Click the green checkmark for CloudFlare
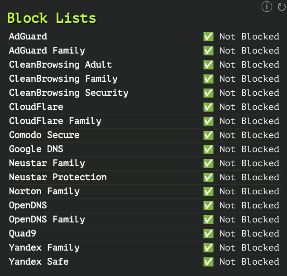Image resolution: width=287 pixels, height=276 pixels. [208, 107]
